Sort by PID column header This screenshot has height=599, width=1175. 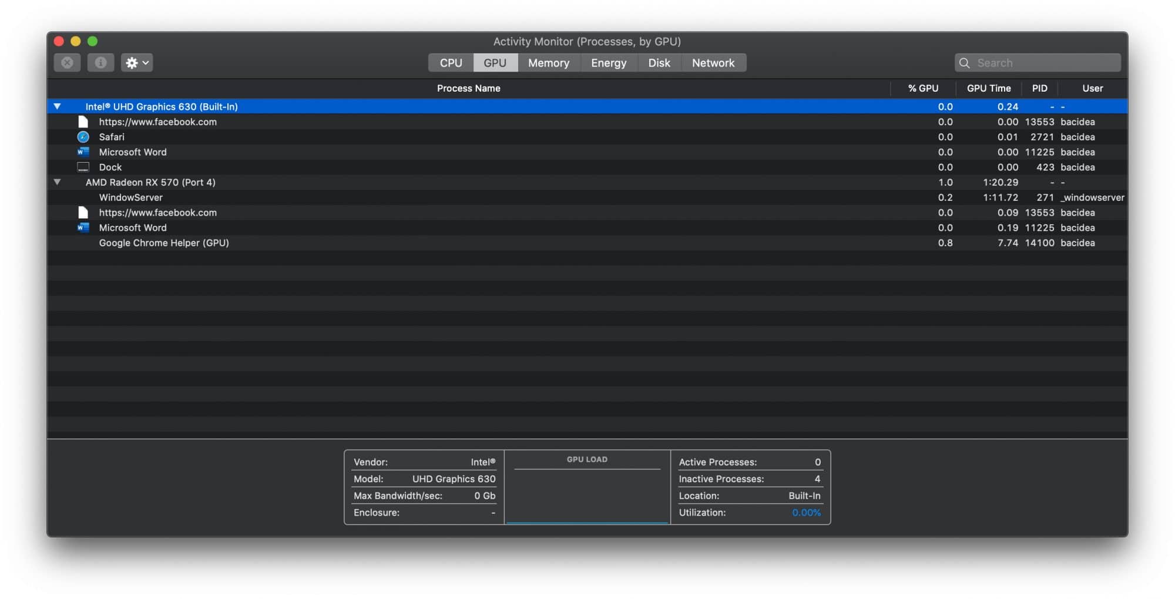pos(1040,88)
